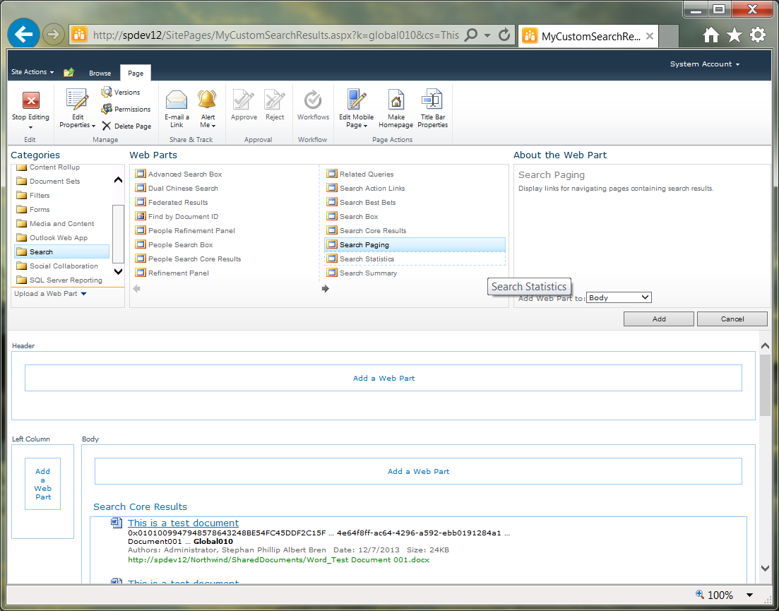Click the Reject icon

click(x=275, y=100)
